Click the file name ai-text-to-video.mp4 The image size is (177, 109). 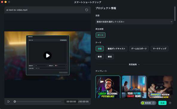coord(17,10)
